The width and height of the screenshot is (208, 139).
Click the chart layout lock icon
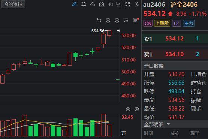(126, 20)
